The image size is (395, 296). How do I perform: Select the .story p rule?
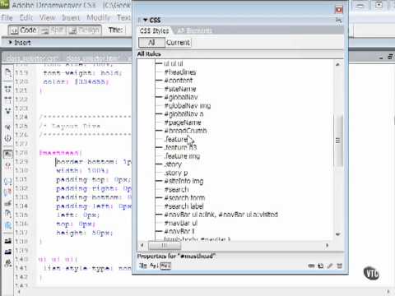tap(176, 173)
